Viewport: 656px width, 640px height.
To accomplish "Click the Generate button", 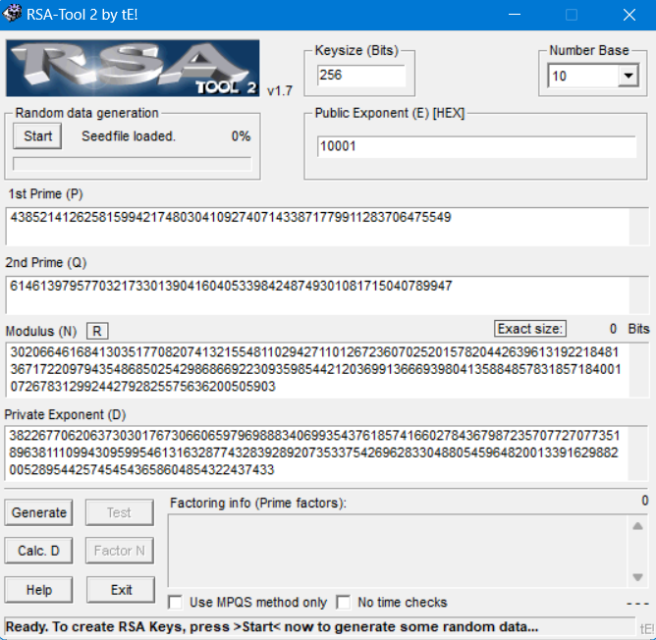I will 39,512.
